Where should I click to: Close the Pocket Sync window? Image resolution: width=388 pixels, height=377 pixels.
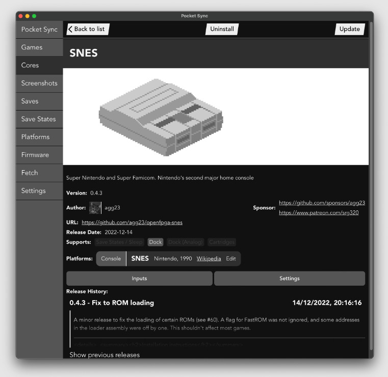[x=21, y=16]
